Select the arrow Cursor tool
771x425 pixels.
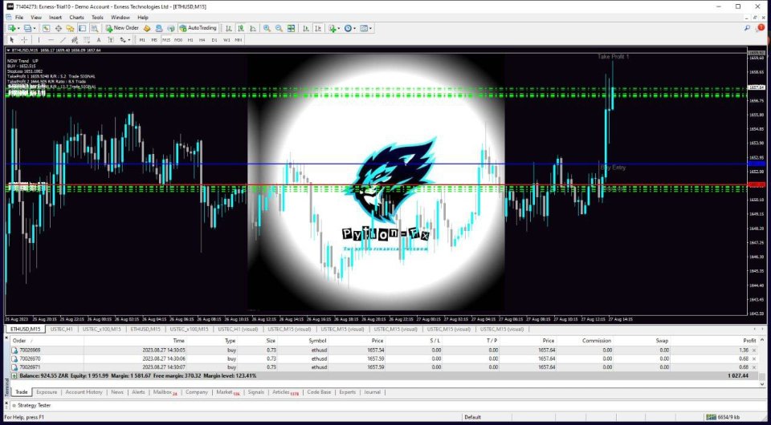coord(12,40)
